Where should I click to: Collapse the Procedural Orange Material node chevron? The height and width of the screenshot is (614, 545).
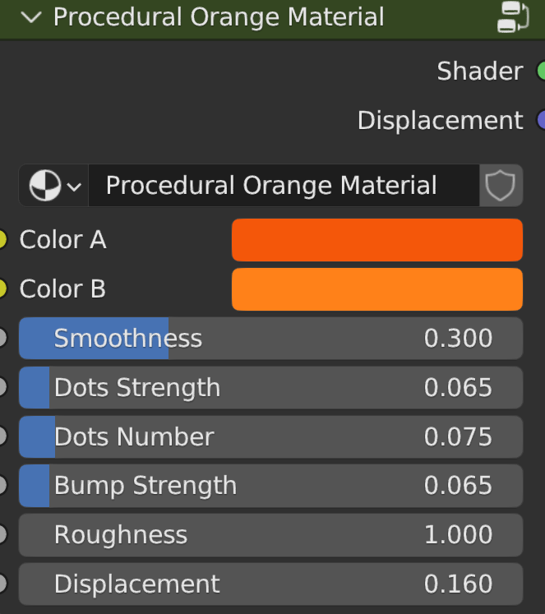[32, 18]
